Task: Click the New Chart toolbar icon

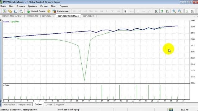Action: [x=5, y=11]
